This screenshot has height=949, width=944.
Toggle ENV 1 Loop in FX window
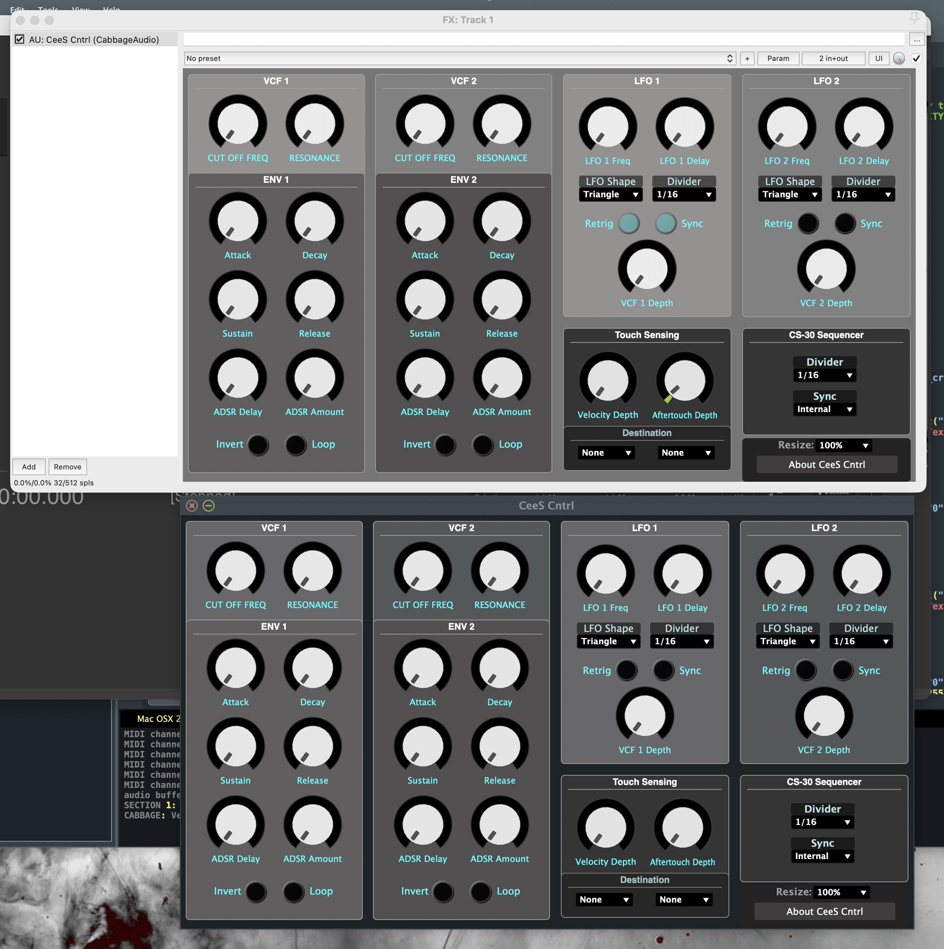tap(296, 444)
